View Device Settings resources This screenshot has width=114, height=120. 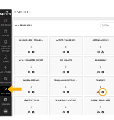29,112
